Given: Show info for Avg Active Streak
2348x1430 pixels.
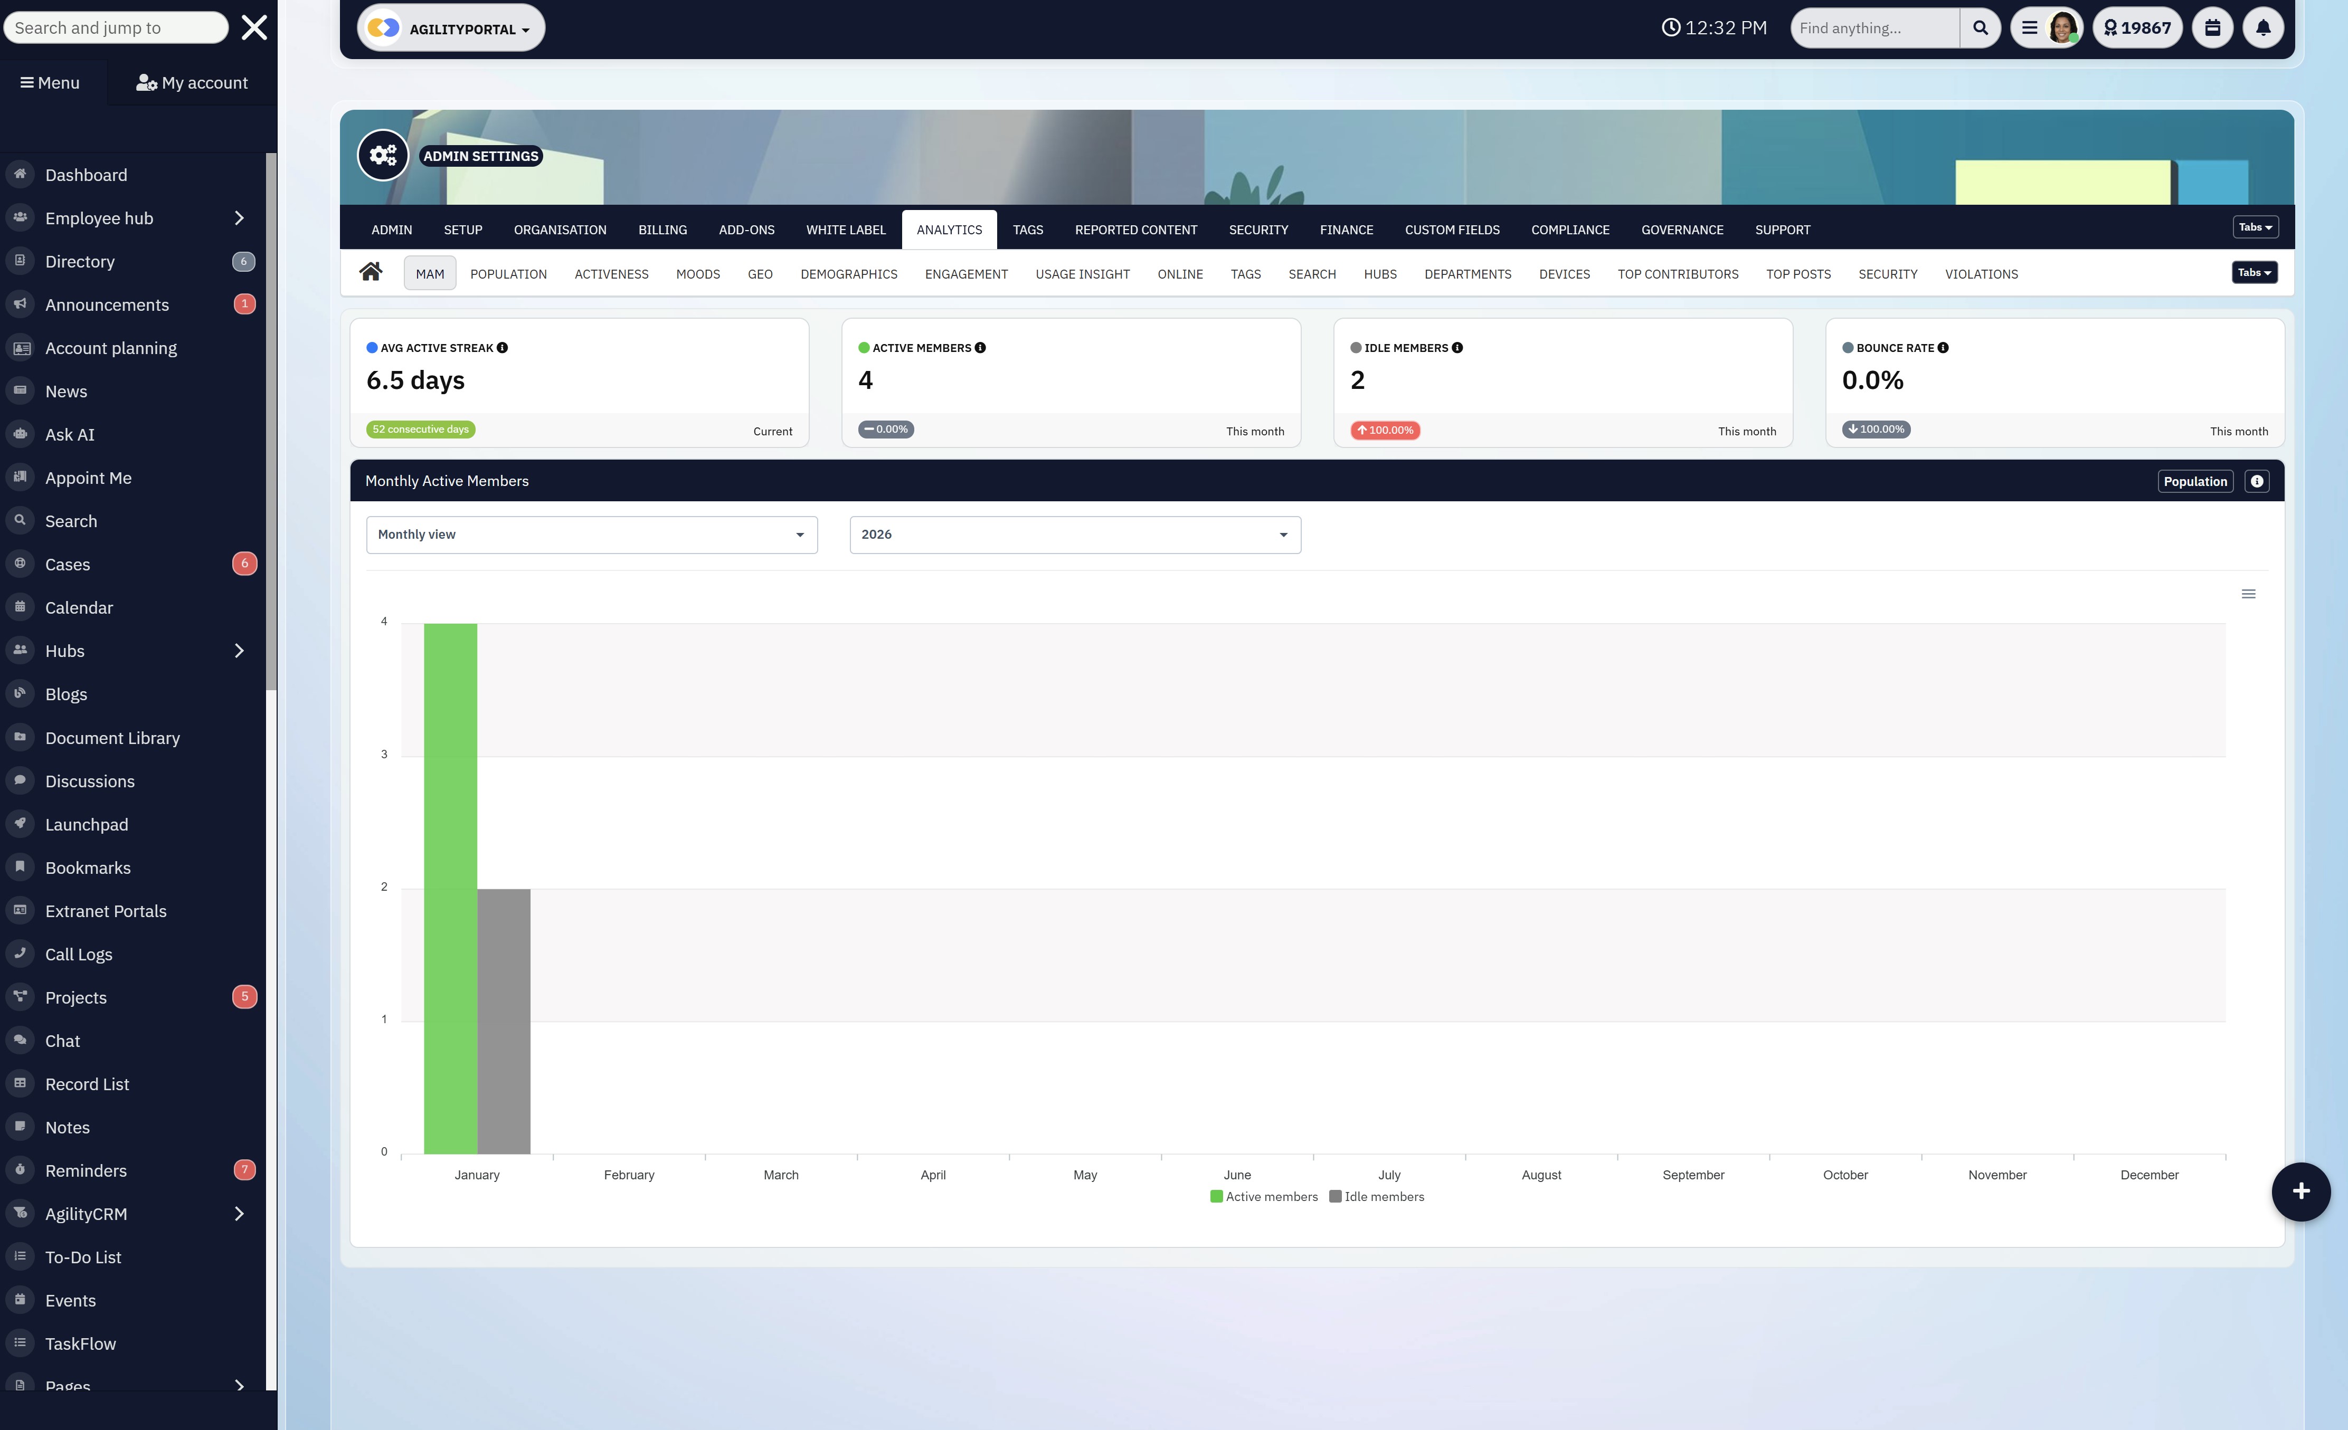Looking at the screenshot, I should [502, 348].
